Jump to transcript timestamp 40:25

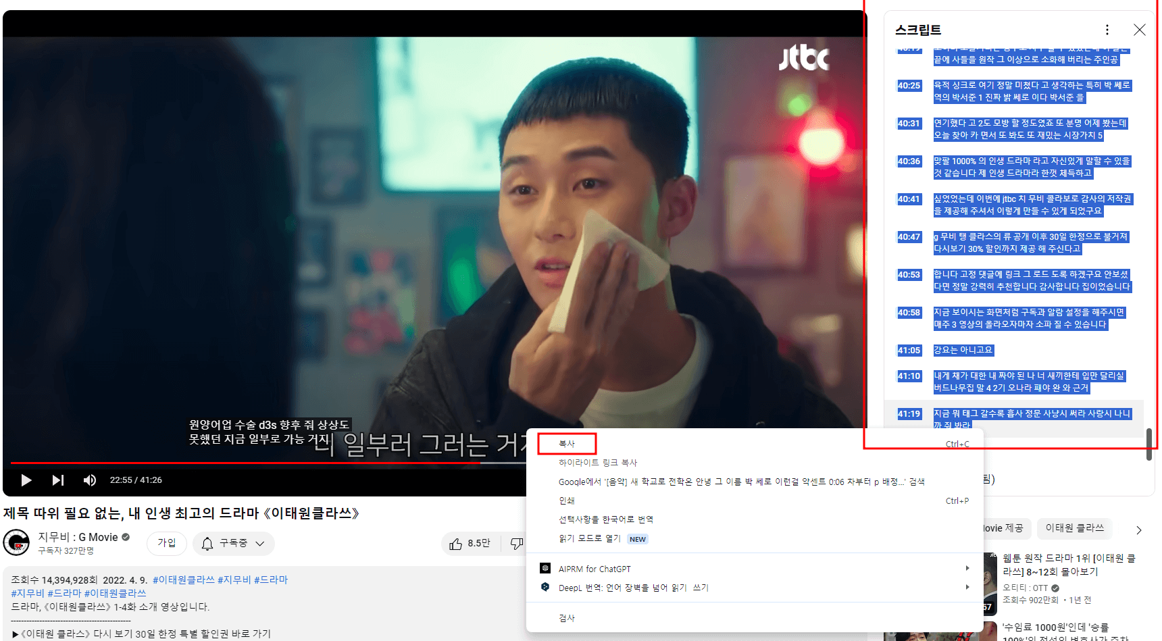pyautogui.click(x=909, y=86)
